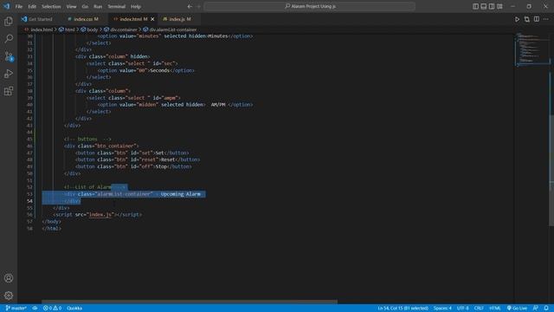Click Quokka in the status bar
Viewport: 554px width, 312px height.
pyautogui.click(x=74, y=309)
